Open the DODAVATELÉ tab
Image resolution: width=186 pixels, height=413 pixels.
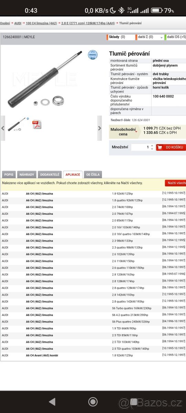pyautogui.click(x=50, y=174)
